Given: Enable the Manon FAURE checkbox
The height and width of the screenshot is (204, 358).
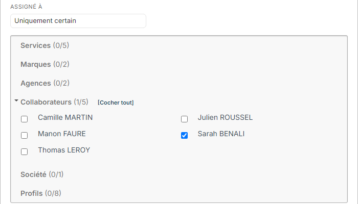Looking at the screenshot, I should click(x=24, y=136).
